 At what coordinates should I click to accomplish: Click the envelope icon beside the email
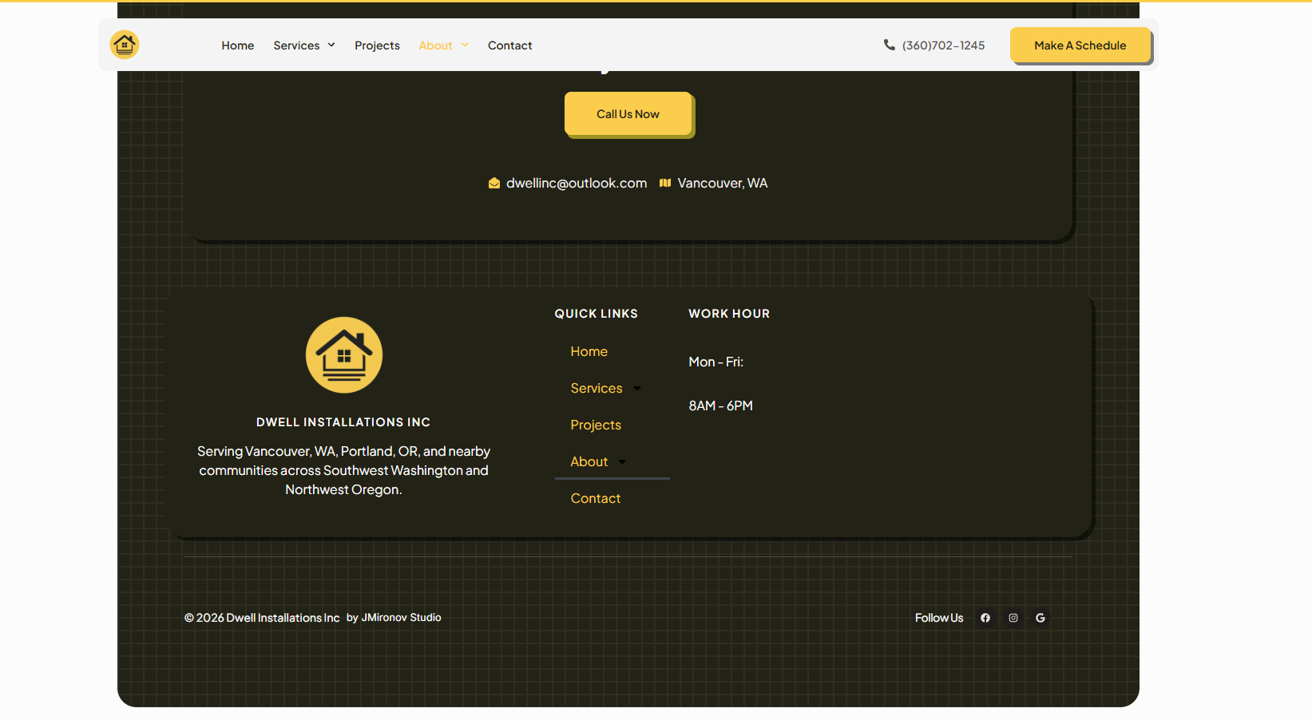point(494,184)
